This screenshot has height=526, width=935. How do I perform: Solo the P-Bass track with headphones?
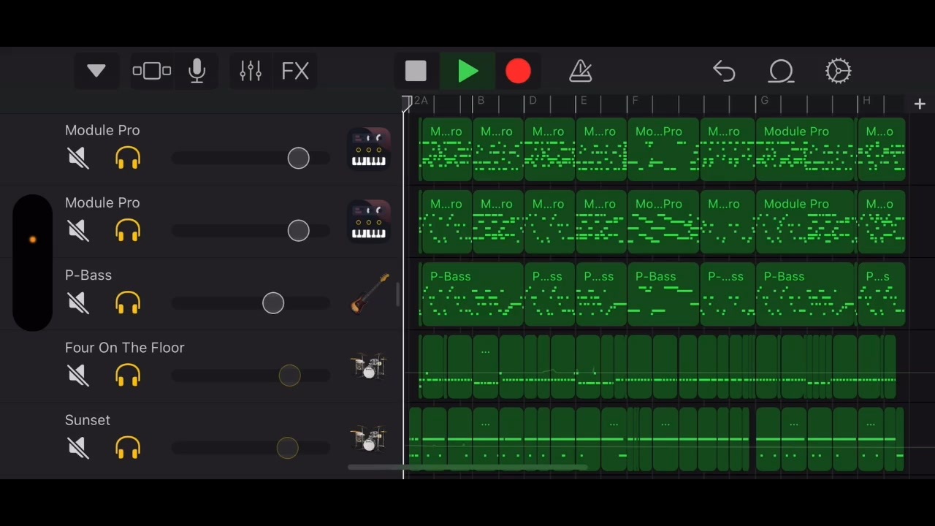click(128, 302)
